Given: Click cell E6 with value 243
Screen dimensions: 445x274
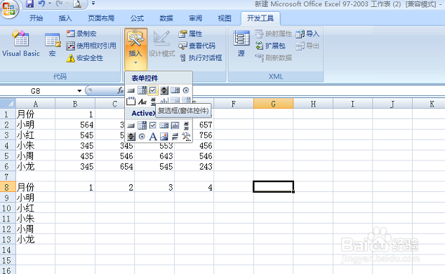Looking at the screenshot, I should click(194, 166).
